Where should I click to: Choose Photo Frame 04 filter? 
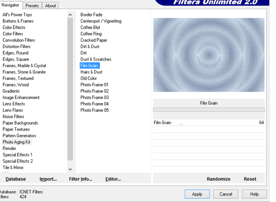[94, 104]
